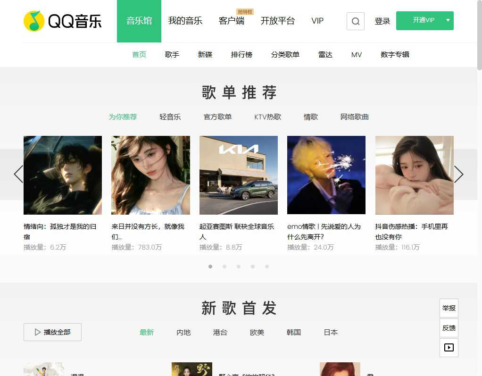
Task: Click the right carousel arrow
Action: coord(458,174)
